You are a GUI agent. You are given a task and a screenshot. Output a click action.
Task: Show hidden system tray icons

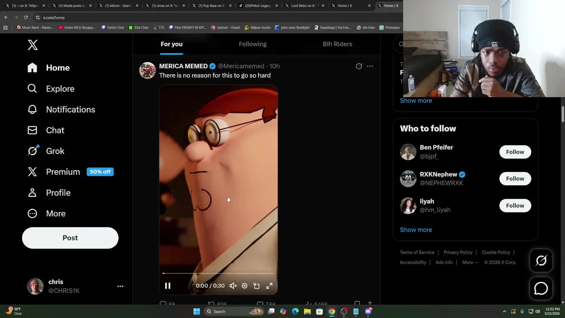click(x=505, y=311)
